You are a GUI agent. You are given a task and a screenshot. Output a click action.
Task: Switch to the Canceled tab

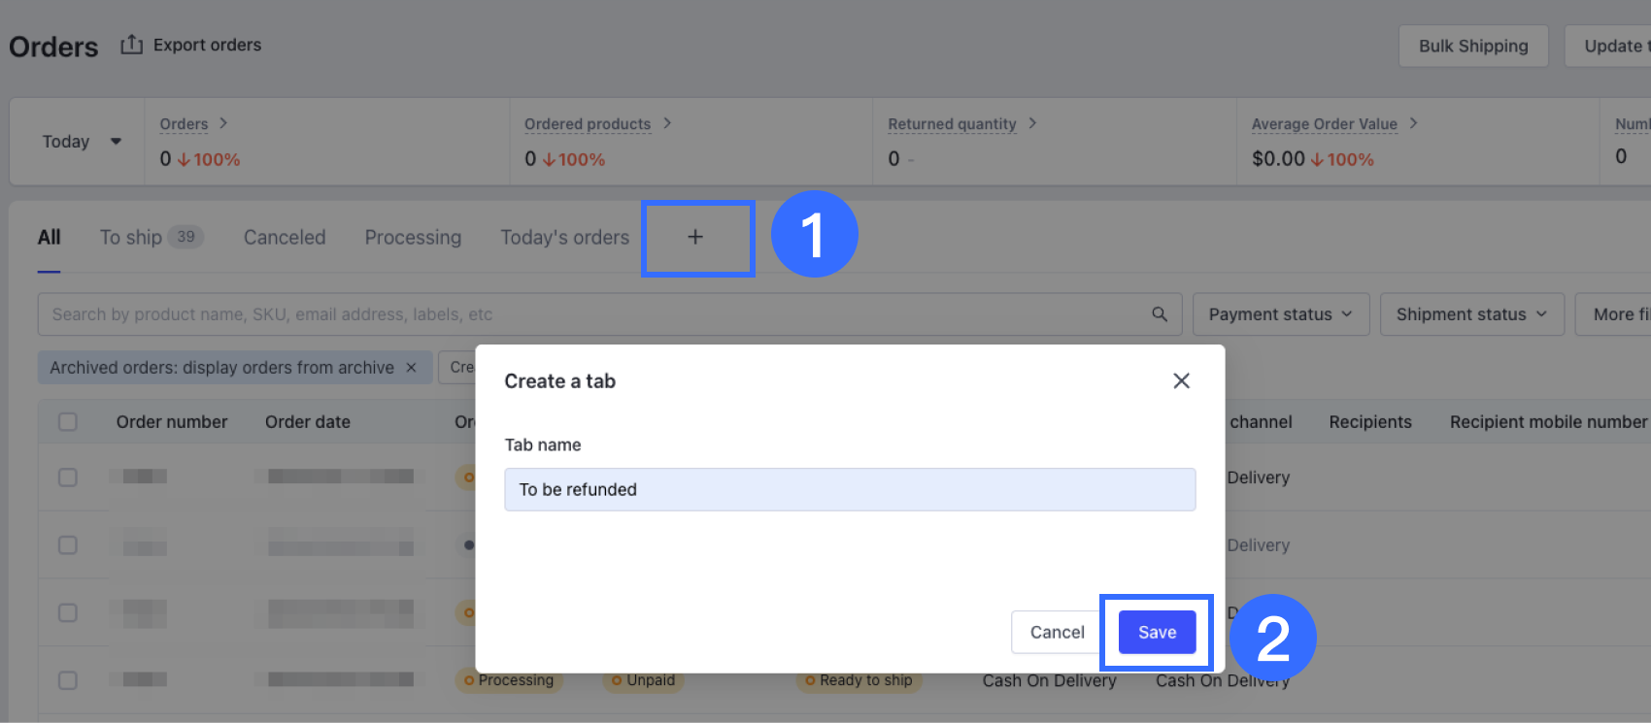click(x=285, y=238)
